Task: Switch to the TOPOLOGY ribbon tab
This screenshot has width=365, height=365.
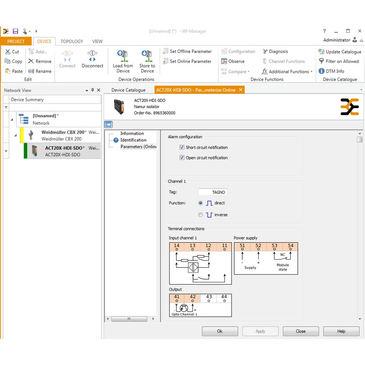Action: (72, 41)
